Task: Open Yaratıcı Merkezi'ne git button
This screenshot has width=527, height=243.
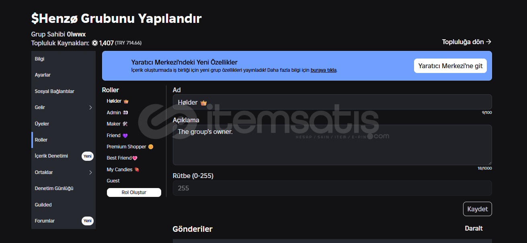Action: 450,66
